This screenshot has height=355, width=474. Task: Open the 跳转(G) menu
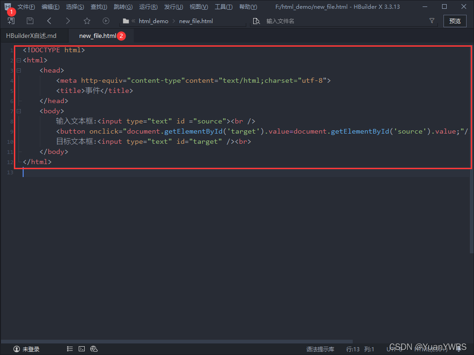123,6
